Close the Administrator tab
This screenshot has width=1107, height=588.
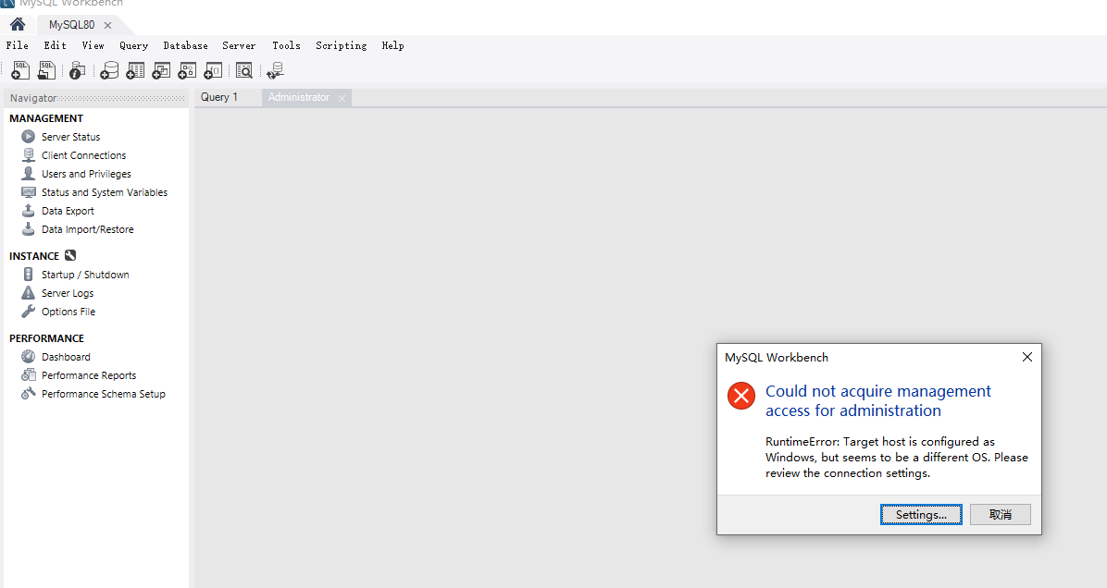coord(342,98)
